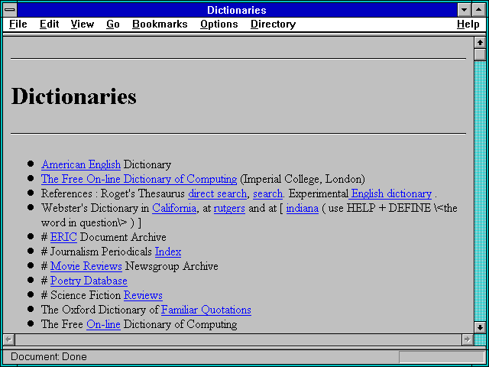Click the status bar progress indicator box

[x=442, y=357]
